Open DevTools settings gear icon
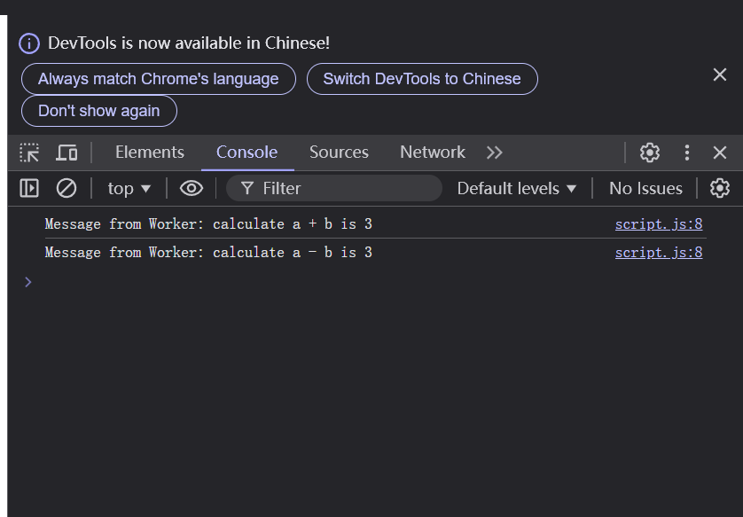The height and width of the screenshot is (517, 743). click(x=650, y=153)
